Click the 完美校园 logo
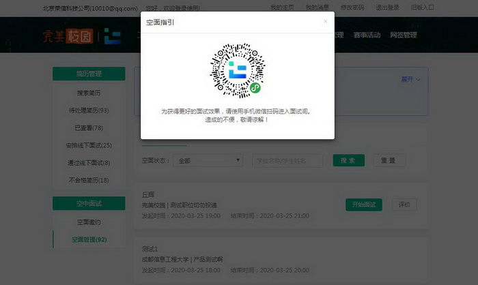 68,37
